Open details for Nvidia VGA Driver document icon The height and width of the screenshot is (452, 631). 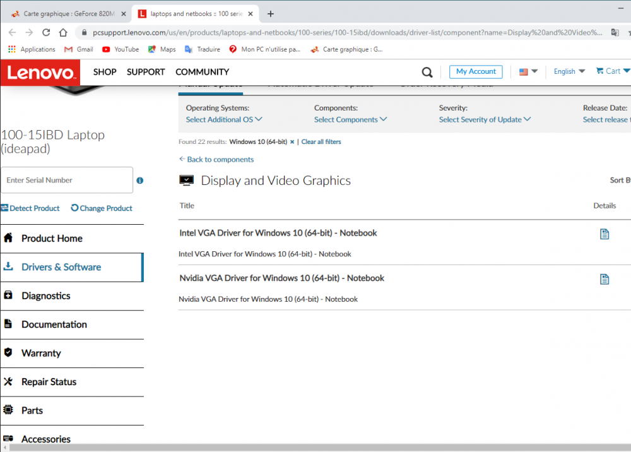tap(604, 278)
